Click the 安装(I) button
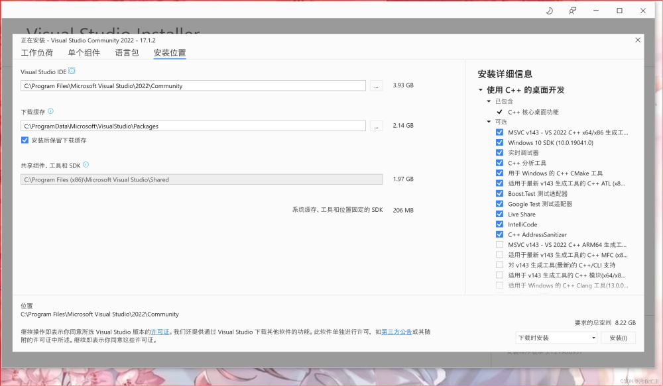 click(618, 338)
